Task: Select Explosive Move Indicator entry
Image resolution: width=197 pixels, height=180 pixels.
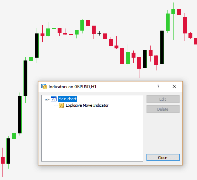Action: pos(87,105)
